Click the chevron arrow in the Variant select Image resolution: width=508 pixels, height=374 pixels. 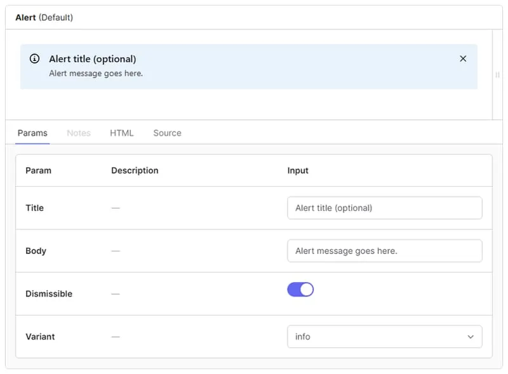point(471,337)
